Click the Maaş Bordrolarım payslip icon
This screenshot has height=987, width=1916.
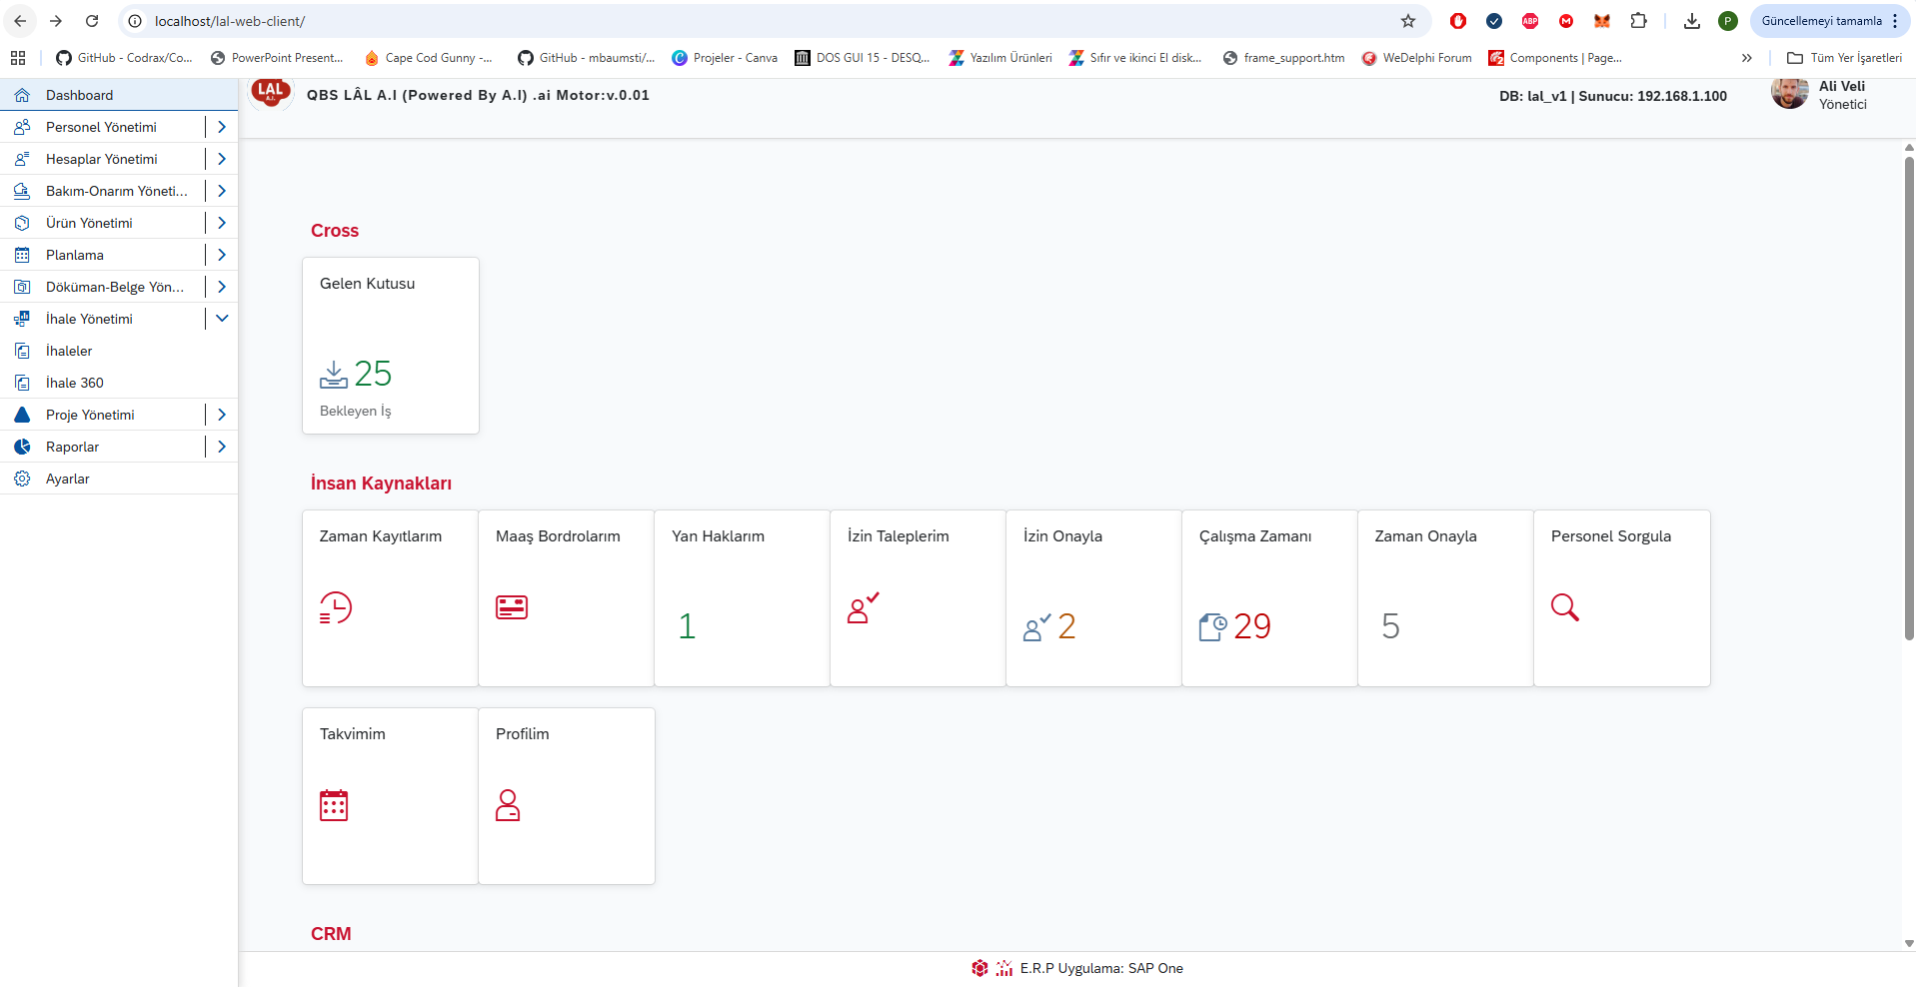pyautogui.click(x=511, y=607)
